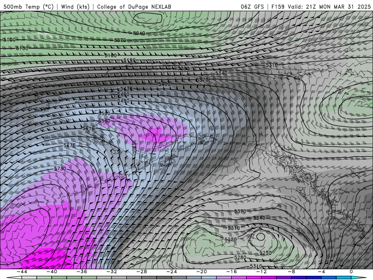Click the "21Z MON MAR 31 2025" valid time
The height and width of the screenshot is (280, 373).
pyautogui.click(x=338, y=7)
